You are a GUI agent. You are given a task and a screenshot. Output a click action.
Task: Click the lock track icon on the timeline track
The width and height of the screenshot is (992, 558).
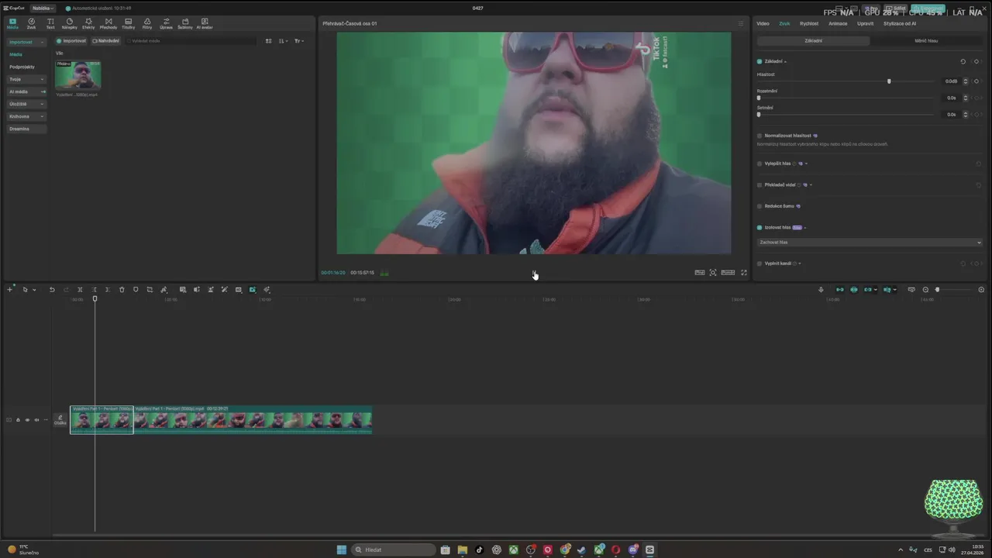coord(18,420)
